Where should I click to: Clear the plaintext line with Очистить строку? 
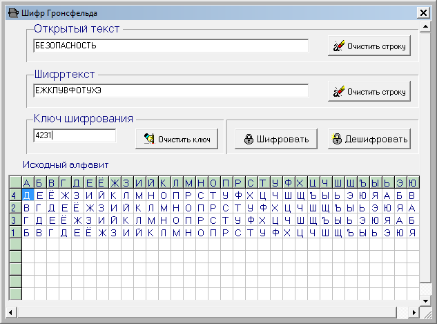click(x=369, y=46)
